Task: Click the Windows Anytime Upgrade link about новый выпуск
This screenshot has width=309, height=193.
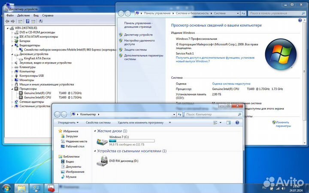Action: [215, 60]
